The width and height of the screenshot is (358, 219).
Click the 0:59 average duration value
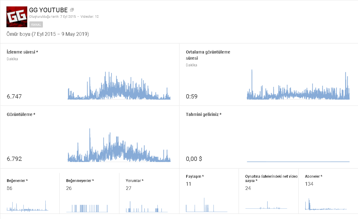pos(192,96)
